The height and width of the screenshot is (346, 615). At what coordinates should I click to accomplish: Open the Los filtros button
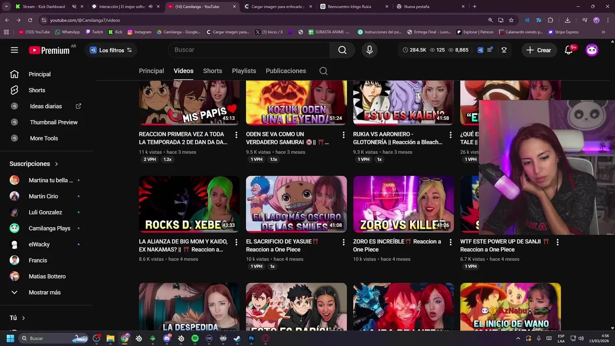click(x=111, y=50)
